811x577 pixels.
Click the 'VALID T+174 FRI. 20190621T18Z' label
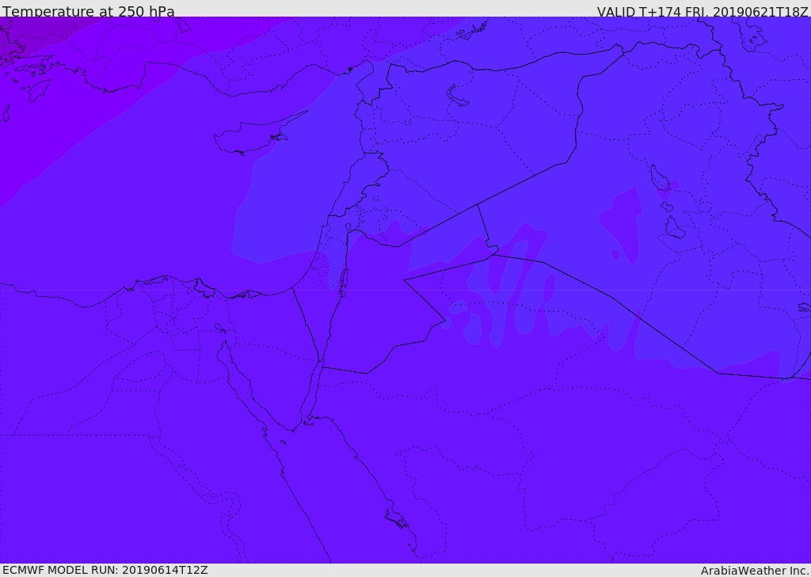pyautogui.click(x=702, y=11)
